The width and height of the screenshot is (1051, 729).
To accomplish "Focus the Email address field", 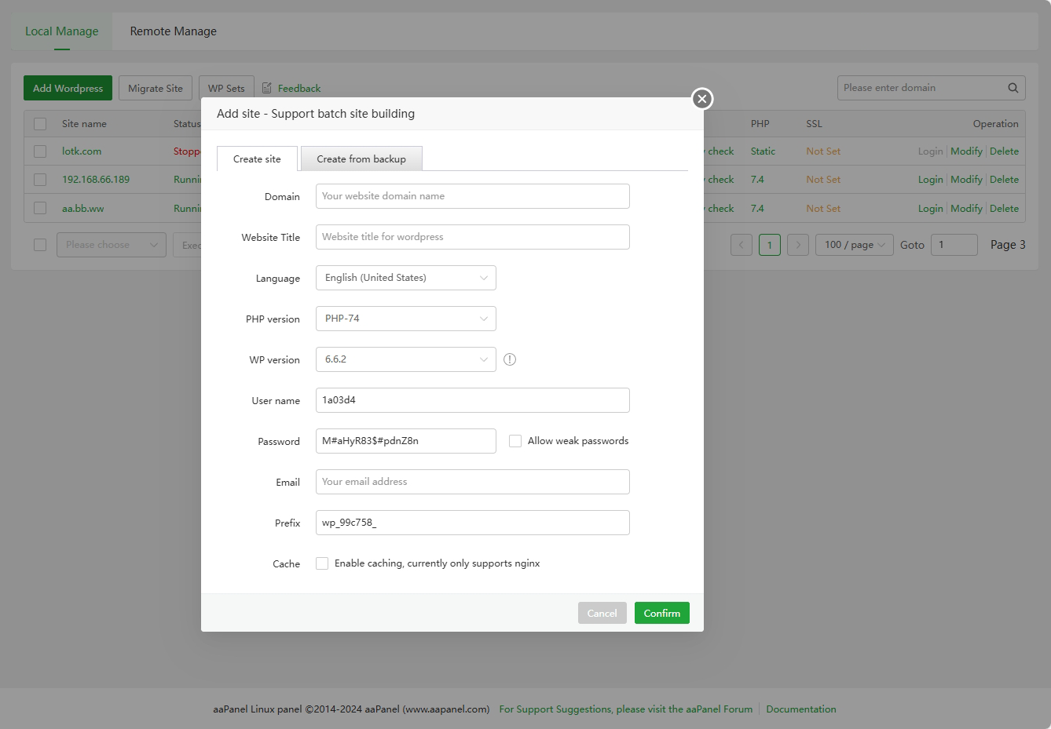I will click(472, 482).
